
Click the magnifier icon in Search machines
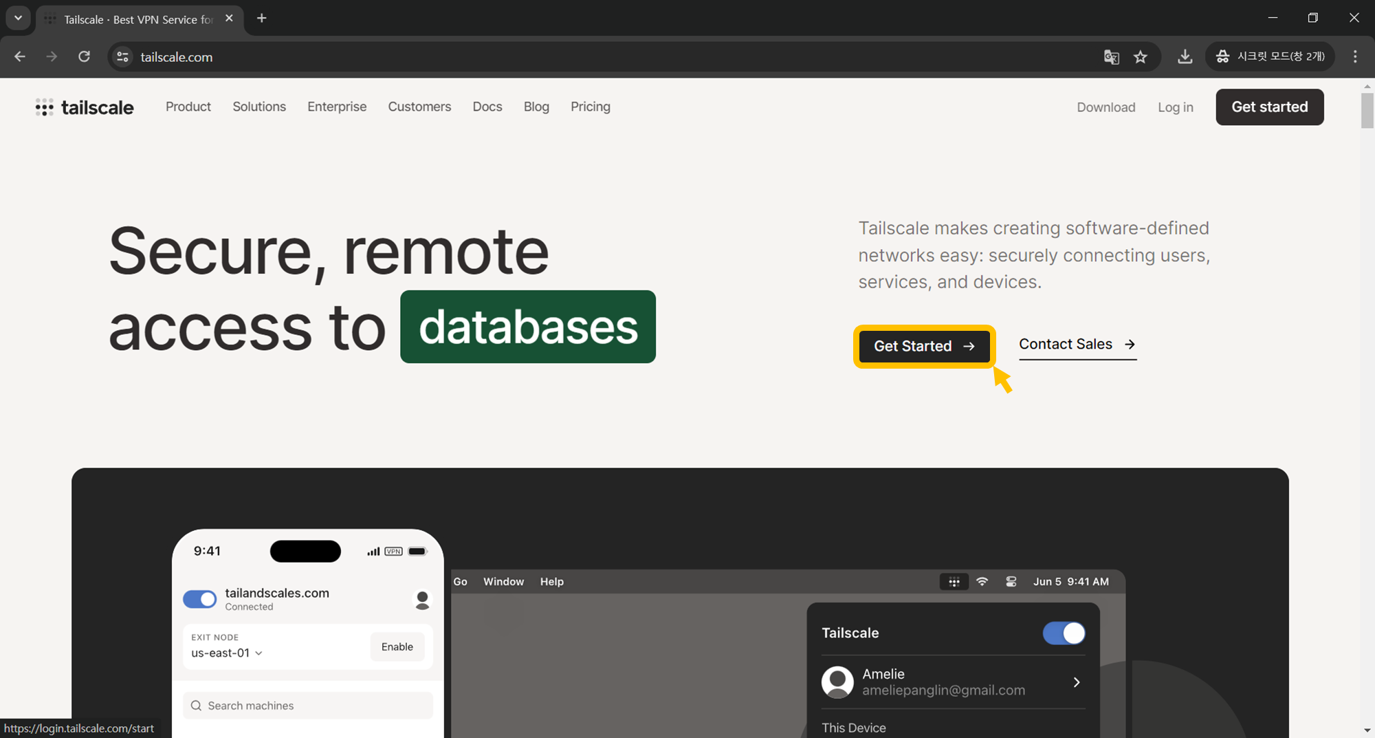point(196,706)
